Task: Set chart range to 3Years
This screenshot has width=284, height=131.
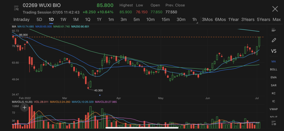Action: tap(248, 20)
